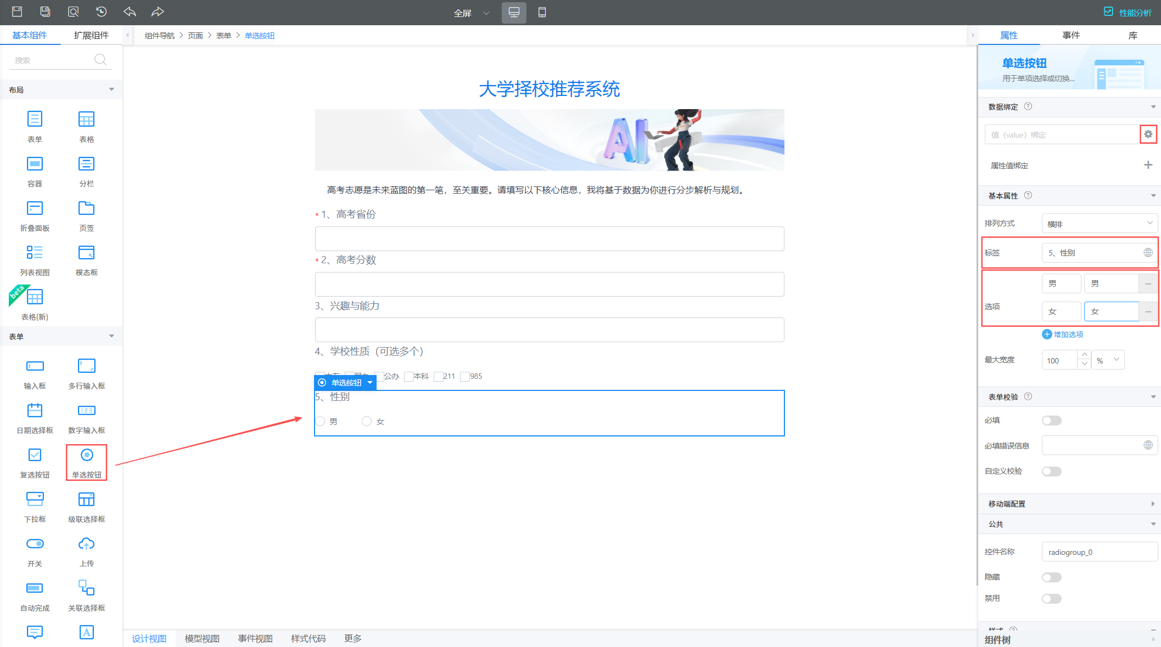Toggle the 隐藏 hidden switch
The width and height of the screenshot is (1161, 647).
click(1051, 577)
